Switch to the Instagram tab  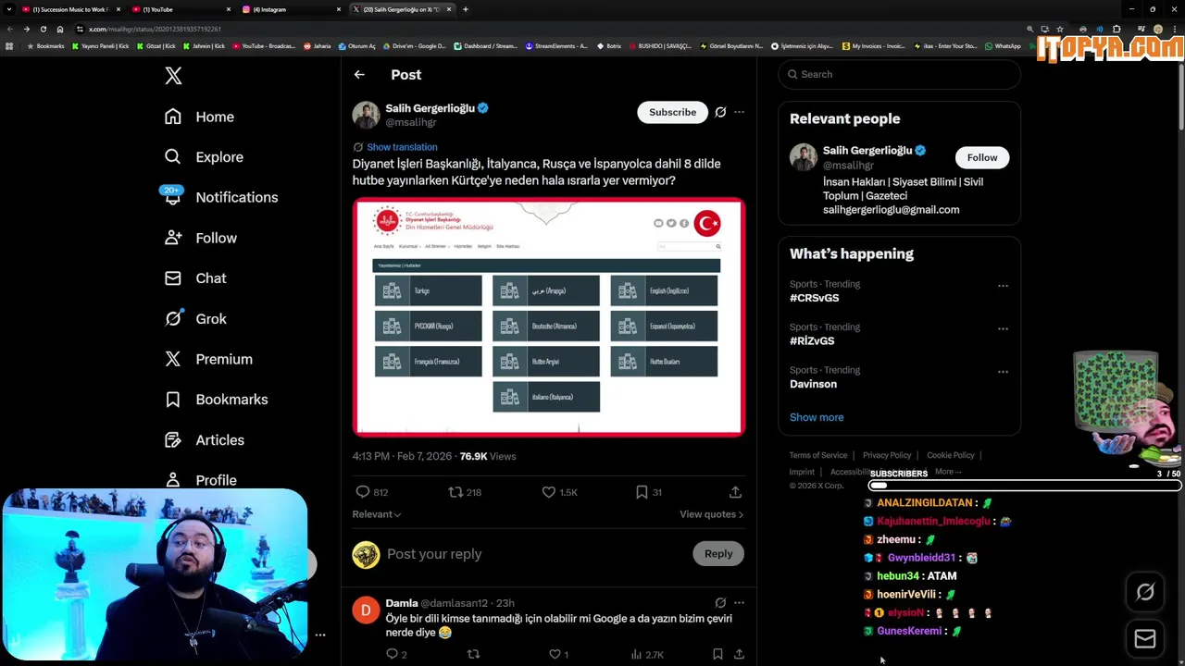[x=292, y=9]
